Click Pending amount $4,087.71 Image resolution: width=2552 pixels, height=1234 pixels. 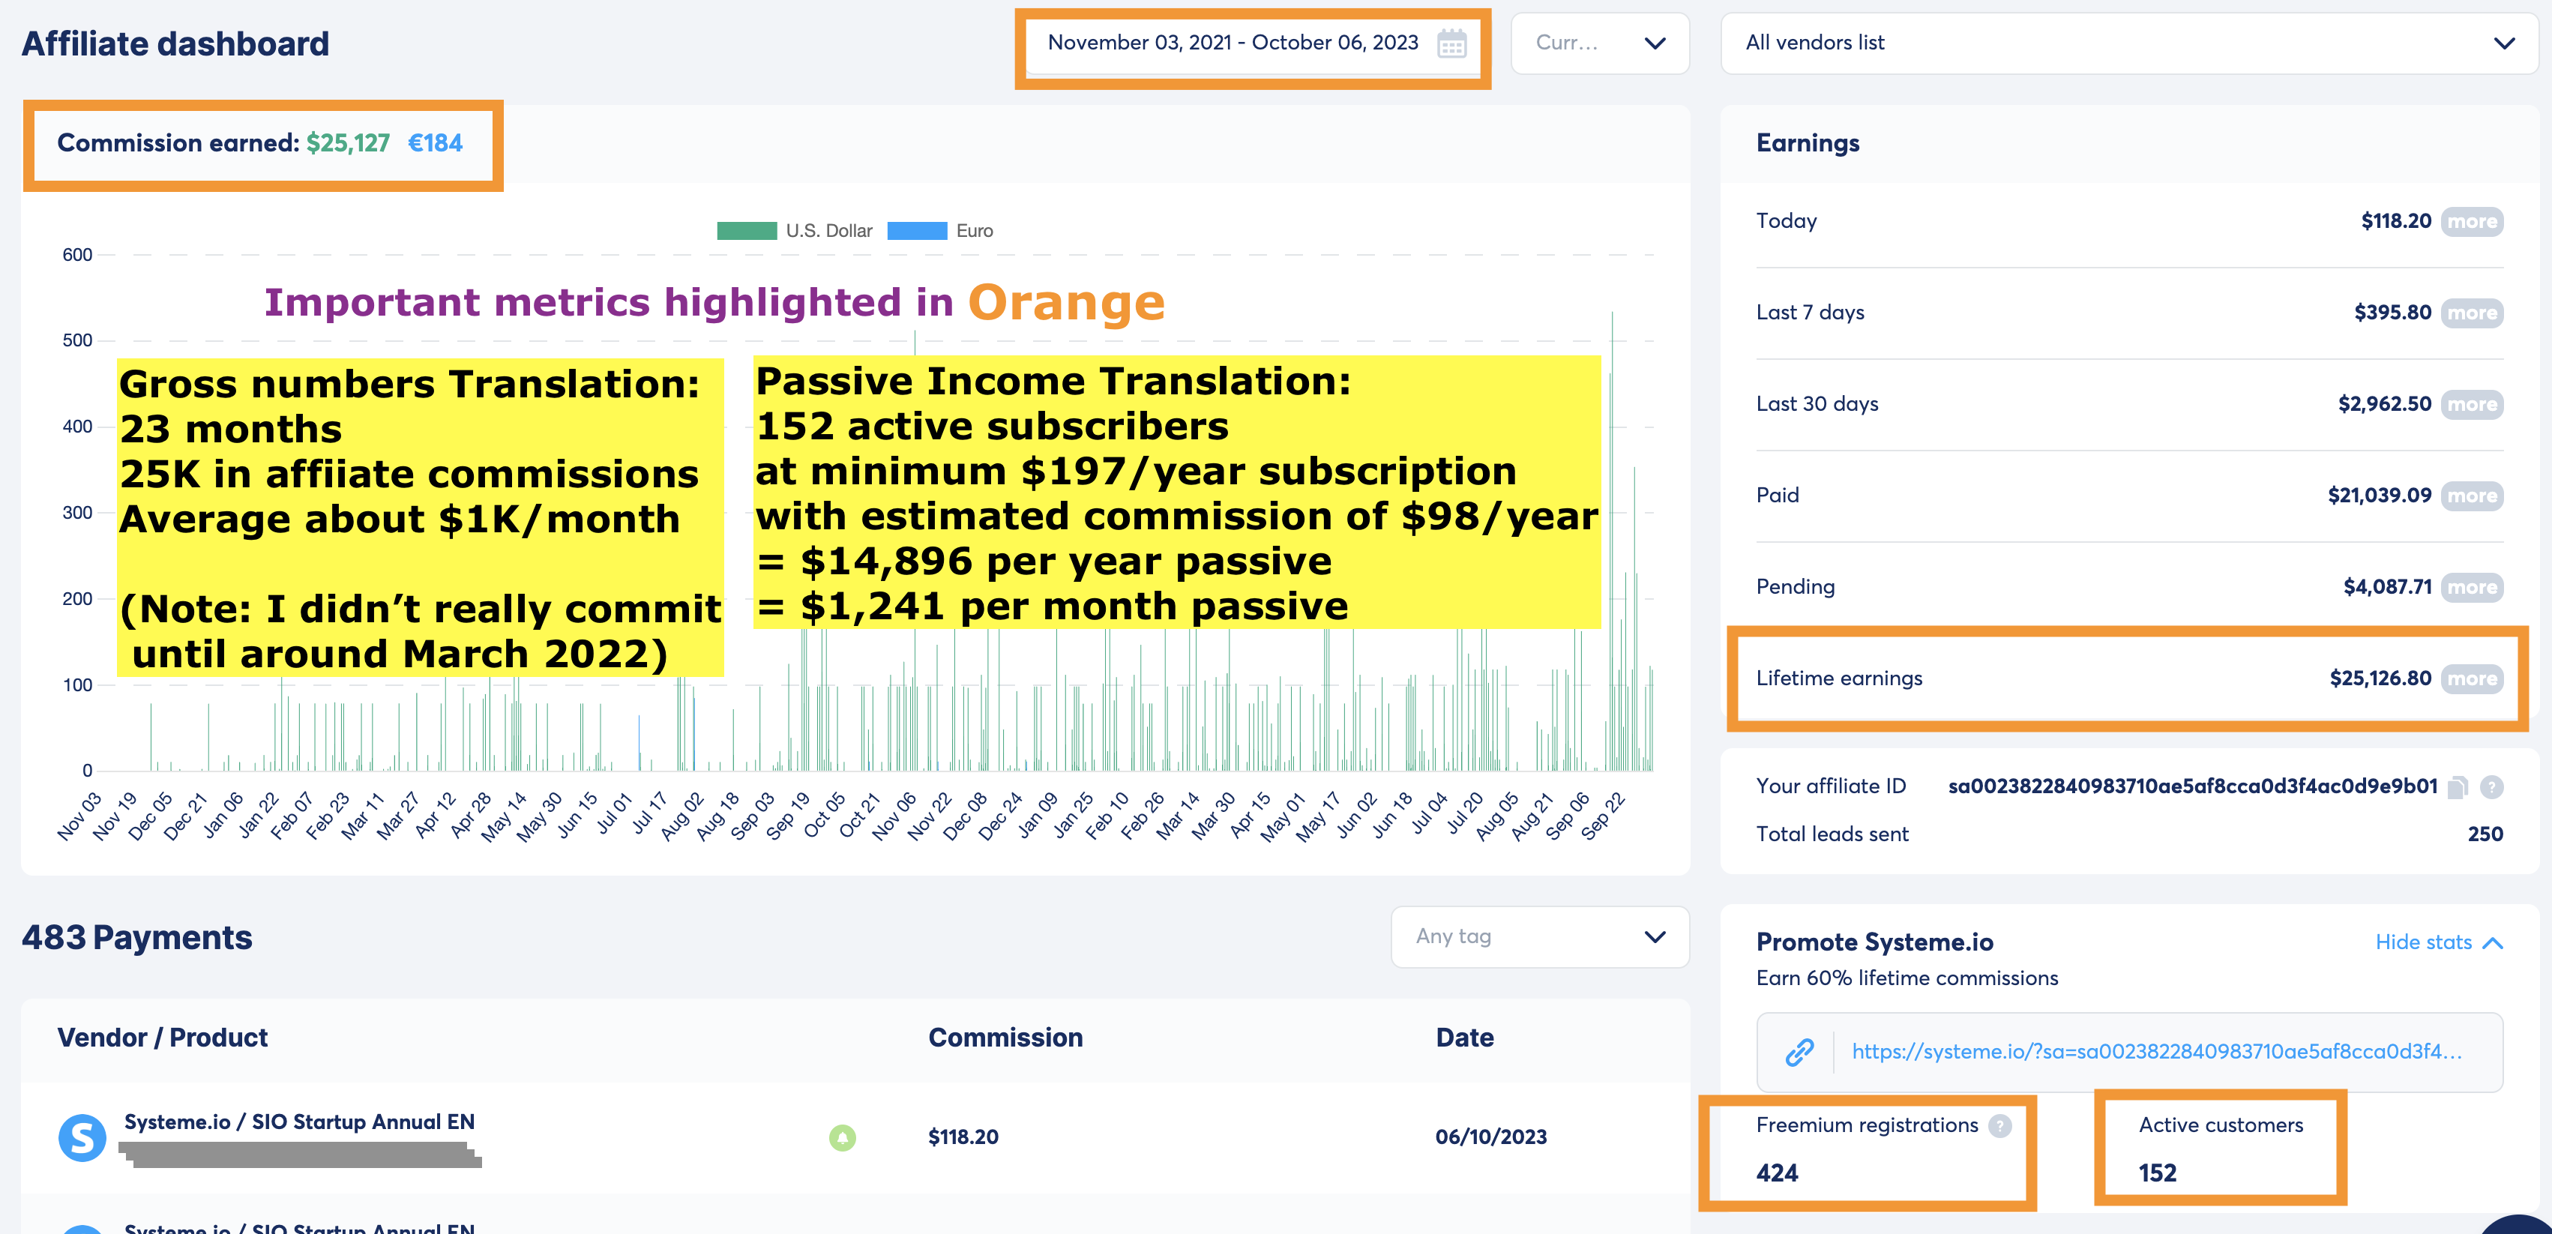[2386, 587]
